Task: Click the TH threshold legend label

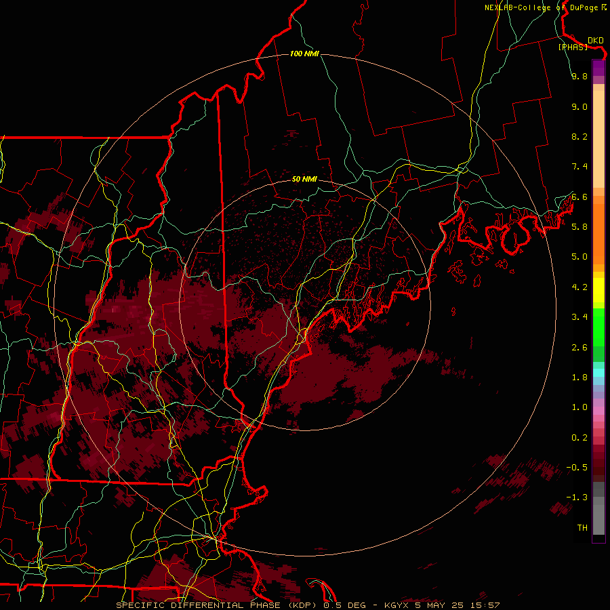Action: (582, 528)
